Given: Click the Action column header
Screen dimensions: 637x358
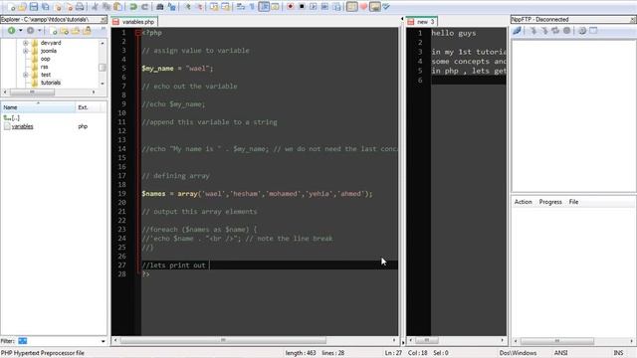Looking at the screenshot, I should (523, 202).
